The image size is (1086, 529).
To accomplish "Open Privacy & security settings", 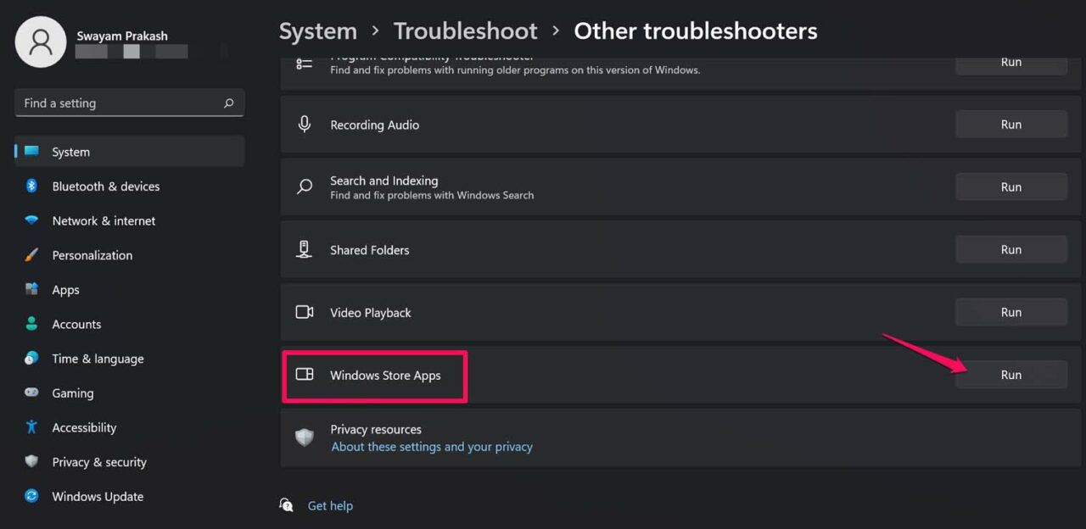I will pos(130,462).
